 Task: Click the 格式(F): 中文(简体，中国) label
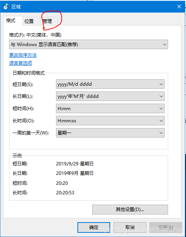[35, 35]
